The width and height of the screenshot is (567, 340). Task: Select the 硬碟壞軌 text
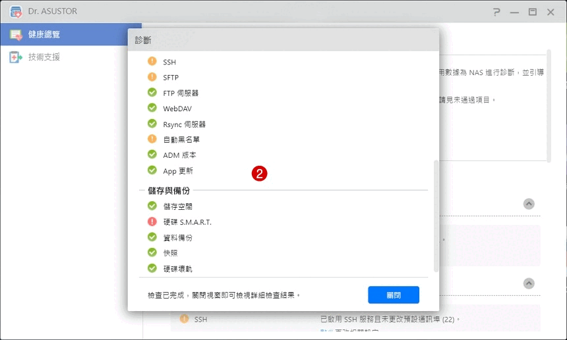click(177, 269)
